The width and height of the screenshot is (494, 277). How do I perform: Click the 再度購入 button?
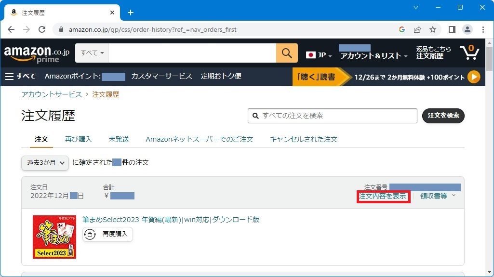click(x=108, y=234)
